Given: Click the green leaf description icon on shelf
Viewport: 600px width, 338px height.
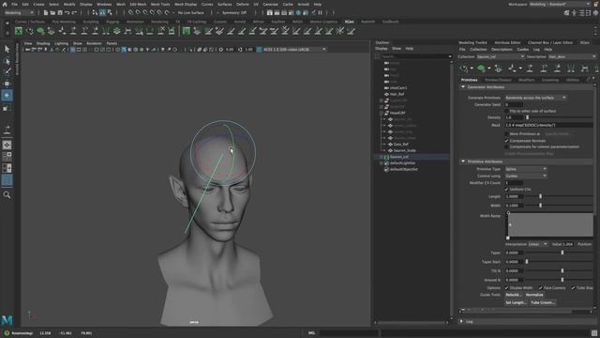Looking at the screenshot, I should 40,31.
